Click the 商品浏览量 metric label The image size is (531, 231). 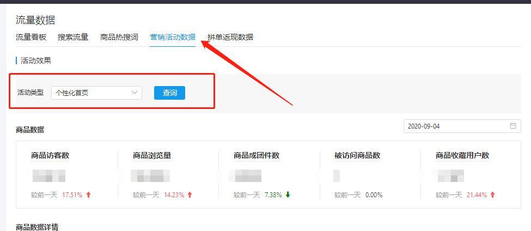pos(152,155)
